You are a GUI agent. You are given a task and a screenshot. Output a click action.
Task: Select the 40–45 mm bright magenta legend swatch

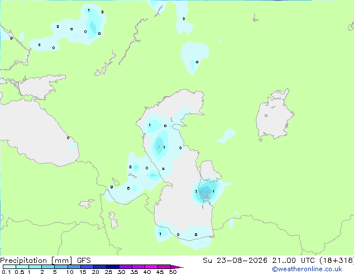(151, 267)
